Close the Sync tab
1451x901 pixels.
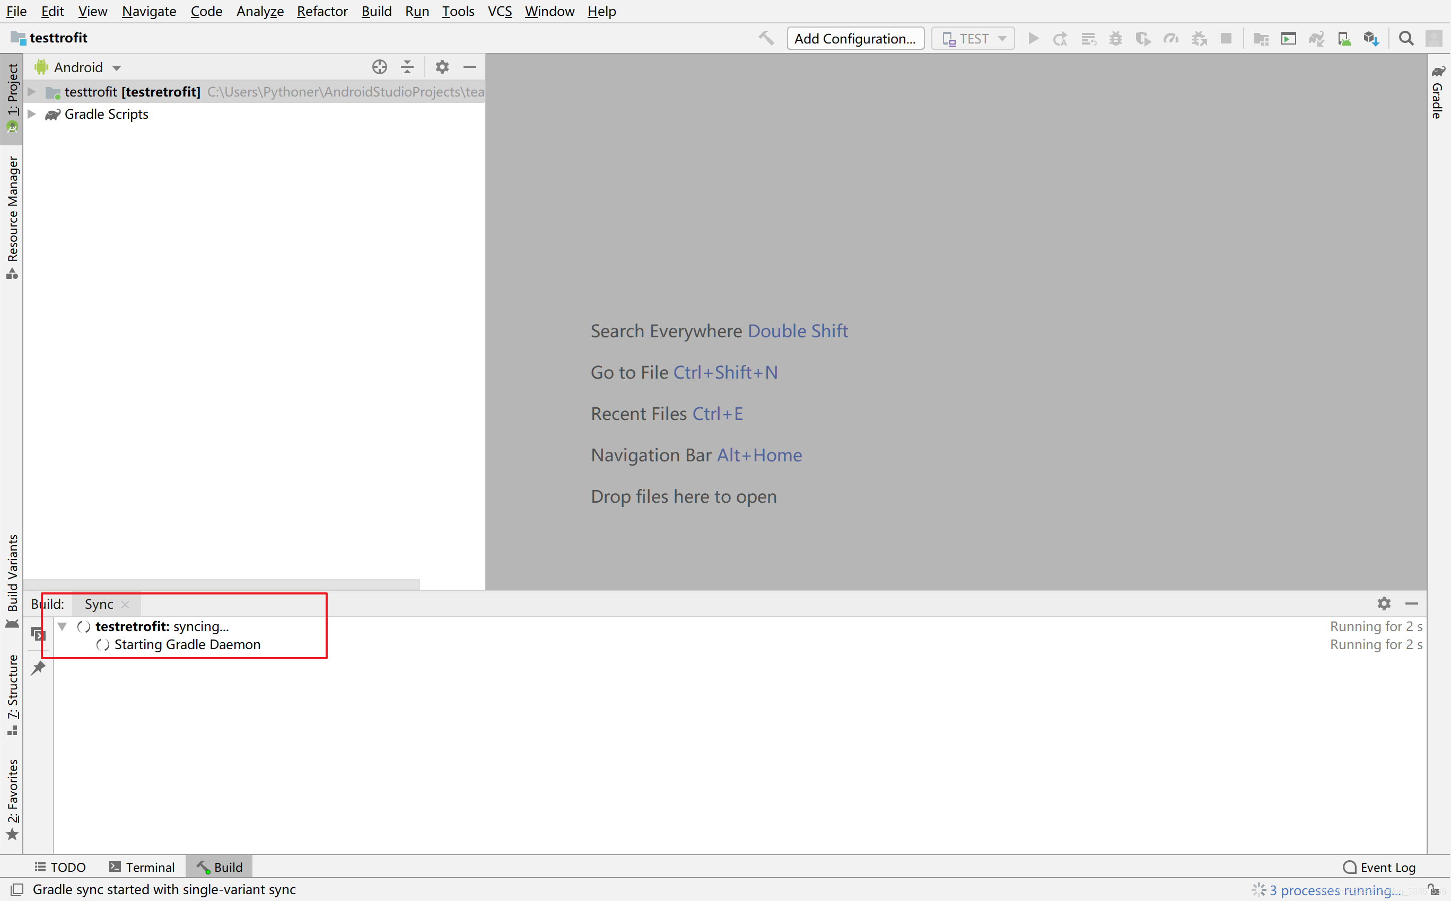pyautogui.click(x=125, y=604)
